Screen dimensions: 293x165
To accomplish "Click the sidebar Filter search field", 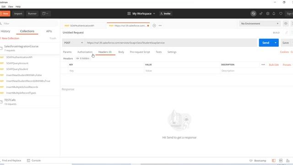I will 29,23.
